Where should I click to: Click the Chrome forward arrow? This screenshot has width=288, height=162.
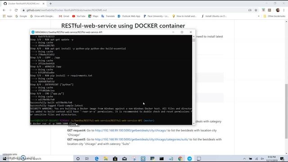tap(10, 10)
